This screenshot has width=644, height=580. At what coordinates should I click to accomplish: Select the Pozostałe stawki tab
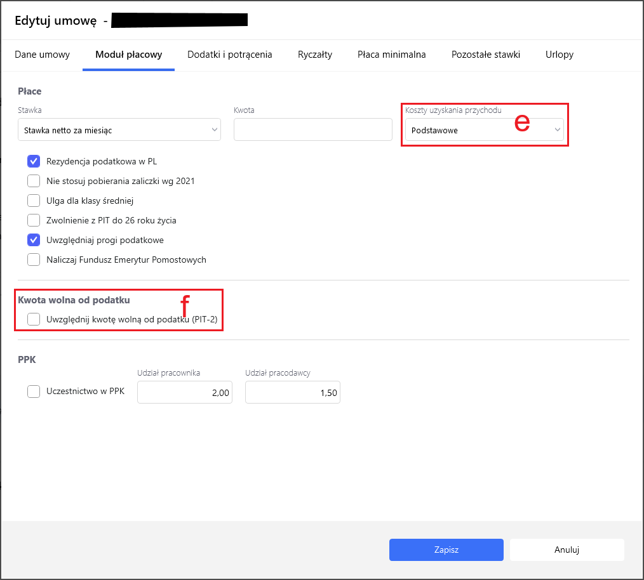point(485,55)
